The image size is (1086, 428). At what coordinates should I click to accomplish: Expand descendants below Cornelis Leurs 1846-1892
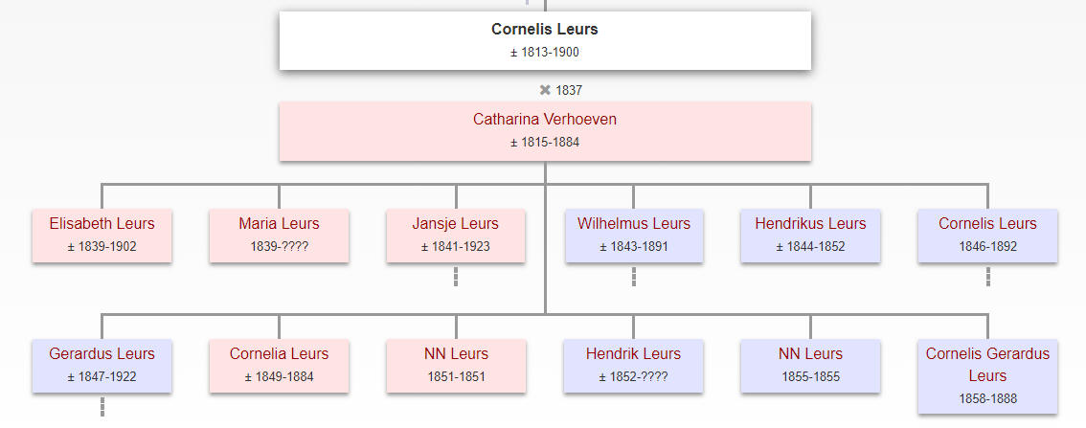click(987, 277)
